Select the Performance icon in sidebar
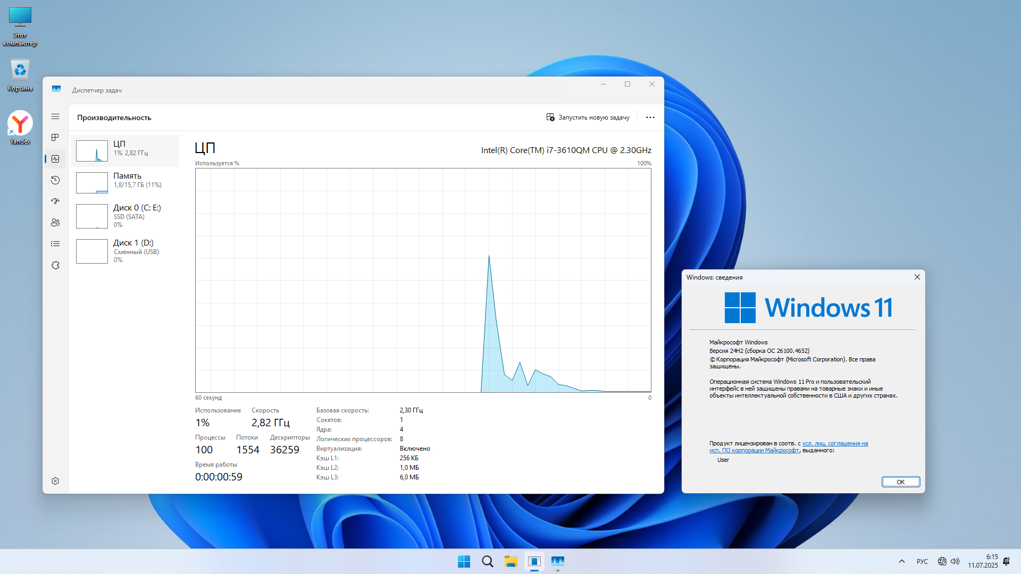This screenshot has height=574, width=1021. tap(55, 159)
